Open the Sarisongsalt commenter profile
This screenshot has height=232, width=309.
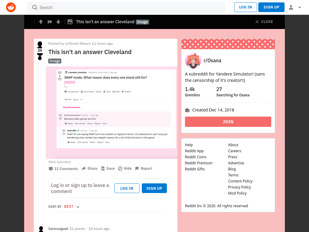tap(58, 229)
